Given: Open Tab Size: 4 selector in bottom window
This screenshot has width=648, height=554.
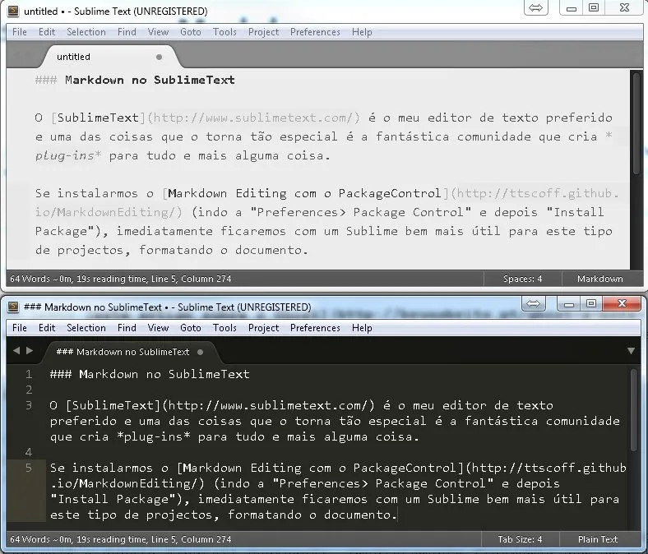Looking at the screenshot, I should 520,539.
